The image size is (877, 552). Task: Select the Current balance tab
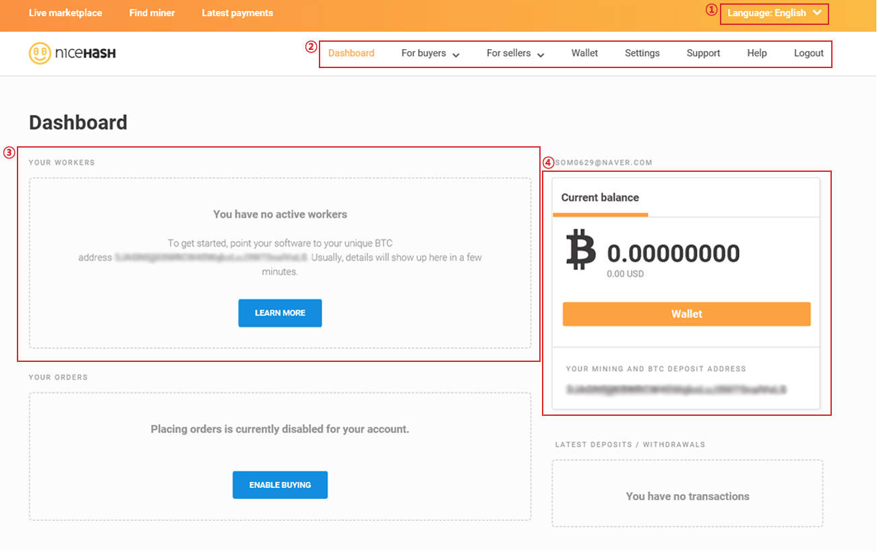point(600,197)
